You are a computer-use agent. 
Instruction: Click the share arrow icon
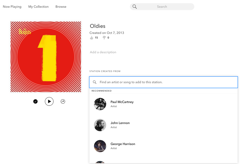(x=63, y=102)
